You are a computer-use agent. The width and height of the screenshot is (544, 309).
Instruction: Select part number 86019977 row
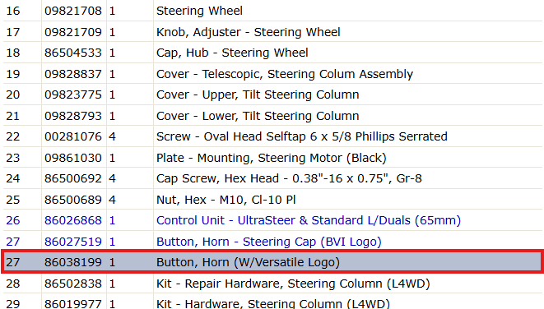pos(272,302)
